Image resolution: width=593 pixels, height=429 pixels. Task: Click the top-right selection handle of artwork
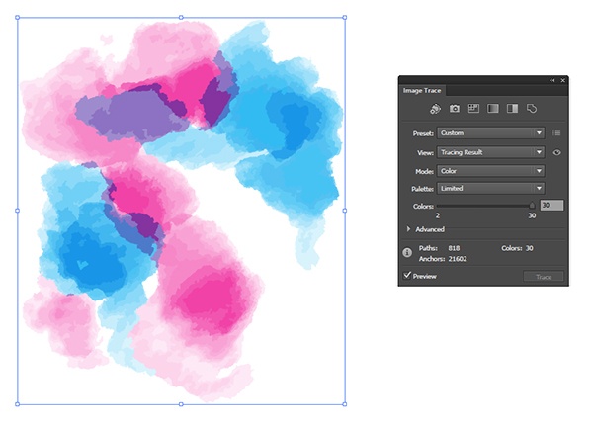[345, 18]
